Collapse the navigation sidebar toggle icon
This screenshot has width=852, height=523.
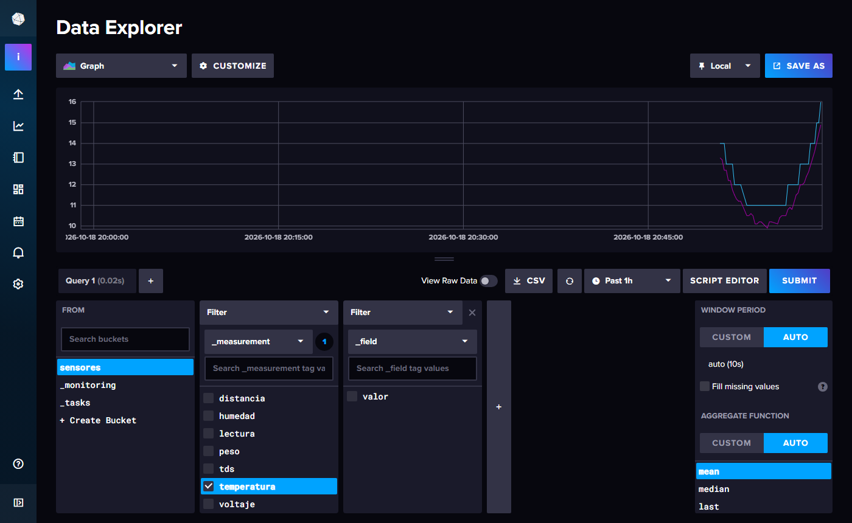click(18, 502)
